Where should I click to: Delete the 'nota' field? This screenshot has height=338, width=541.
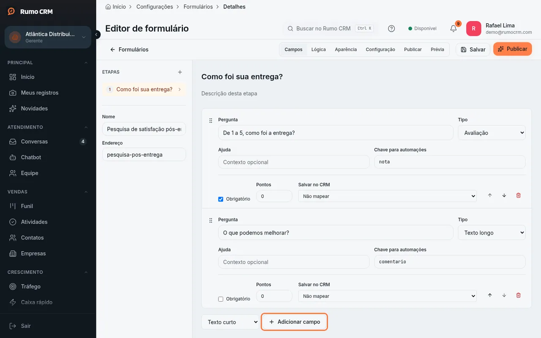(x=519, y=196)
